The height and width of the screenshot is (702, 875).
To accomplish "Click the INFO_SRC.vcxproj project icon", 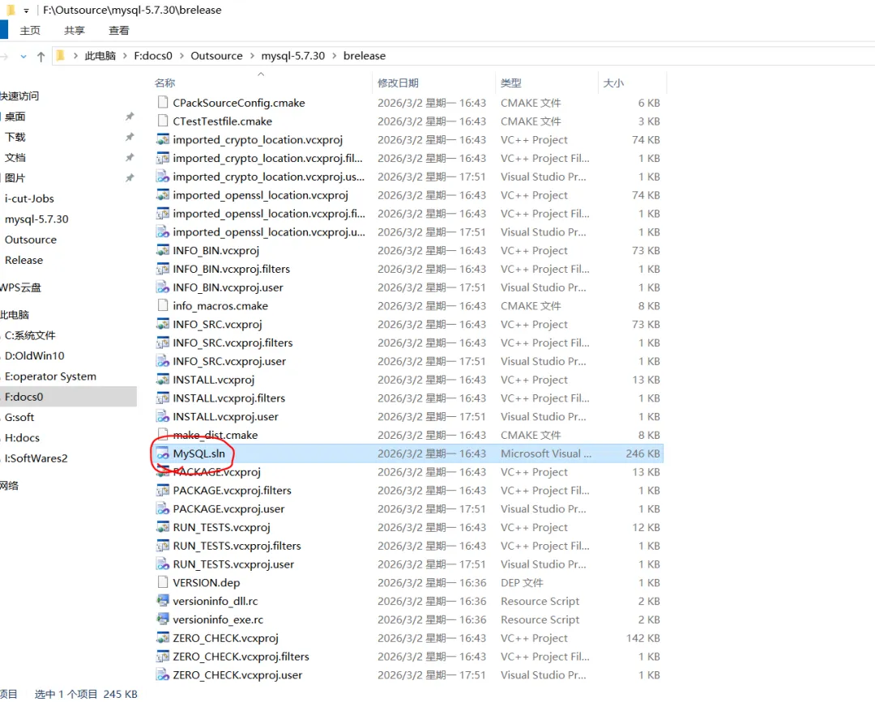I will [162, 324].
